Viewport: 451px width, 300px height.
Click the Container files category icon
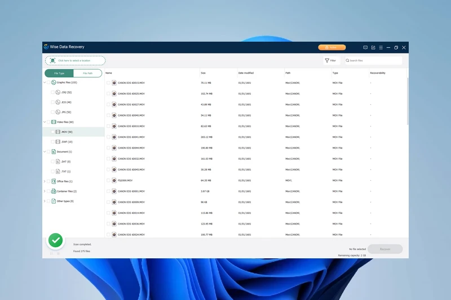click(x=54, y=191)
